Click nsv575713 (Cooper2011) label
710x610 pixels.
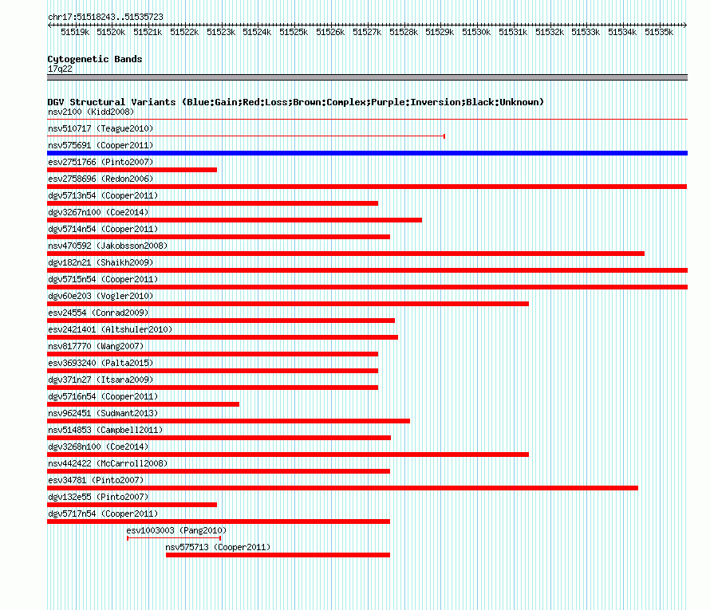(x=218, y=547)
